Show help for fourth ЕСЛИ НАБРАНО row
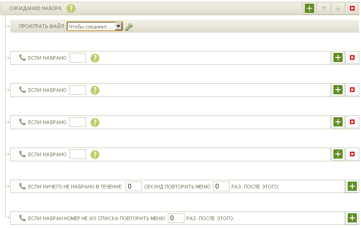 point(95,154)
